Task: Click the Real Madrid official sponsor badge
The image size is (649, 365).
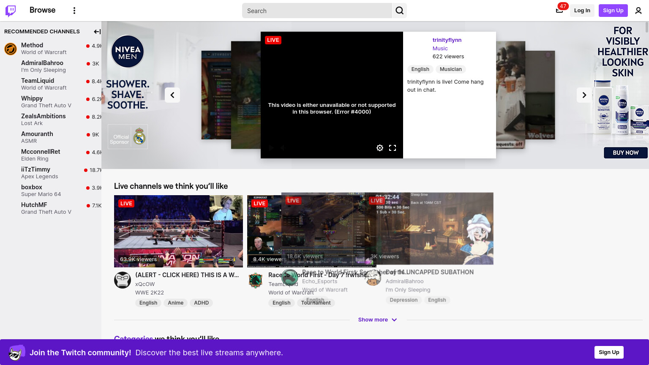Action: point(128,137)
